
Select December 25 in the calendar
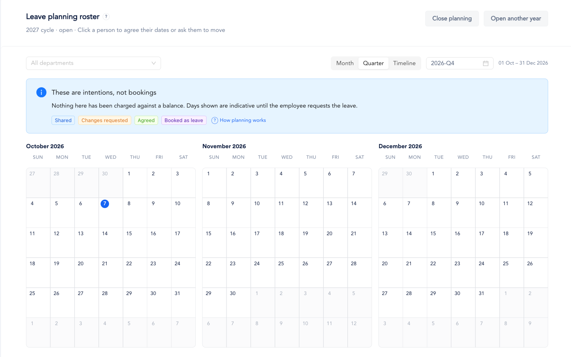512,273
